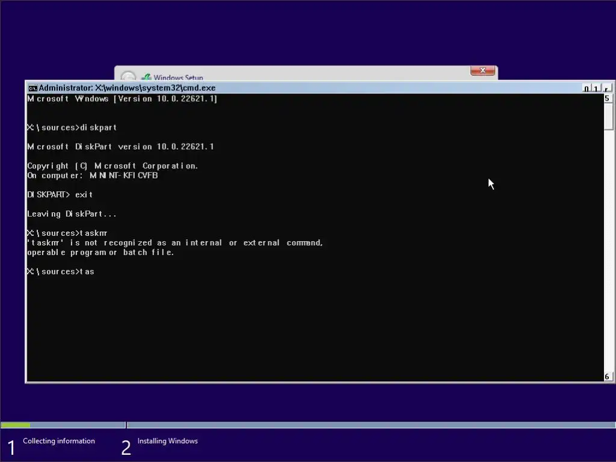Click the 'X:\sources>diskpart' line

[x=72, y=128]
